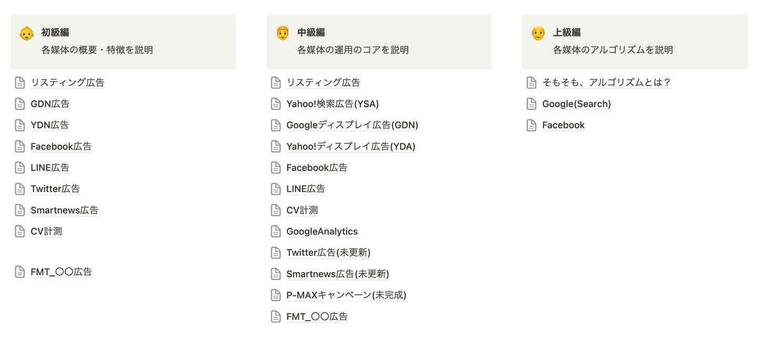
Task: Go to the Yahoo!ディスプレイ広告(YDA) page
Action: tap(351, 146)
